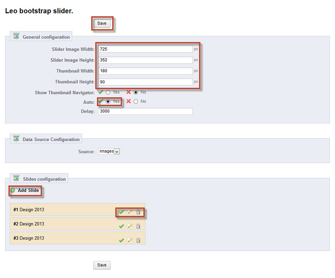The width and height of the screenshot is (335, 278).
Task: Select Yes for Show Thumbnail Navigator
Action: pyautogui.click(x=108, y=93)
